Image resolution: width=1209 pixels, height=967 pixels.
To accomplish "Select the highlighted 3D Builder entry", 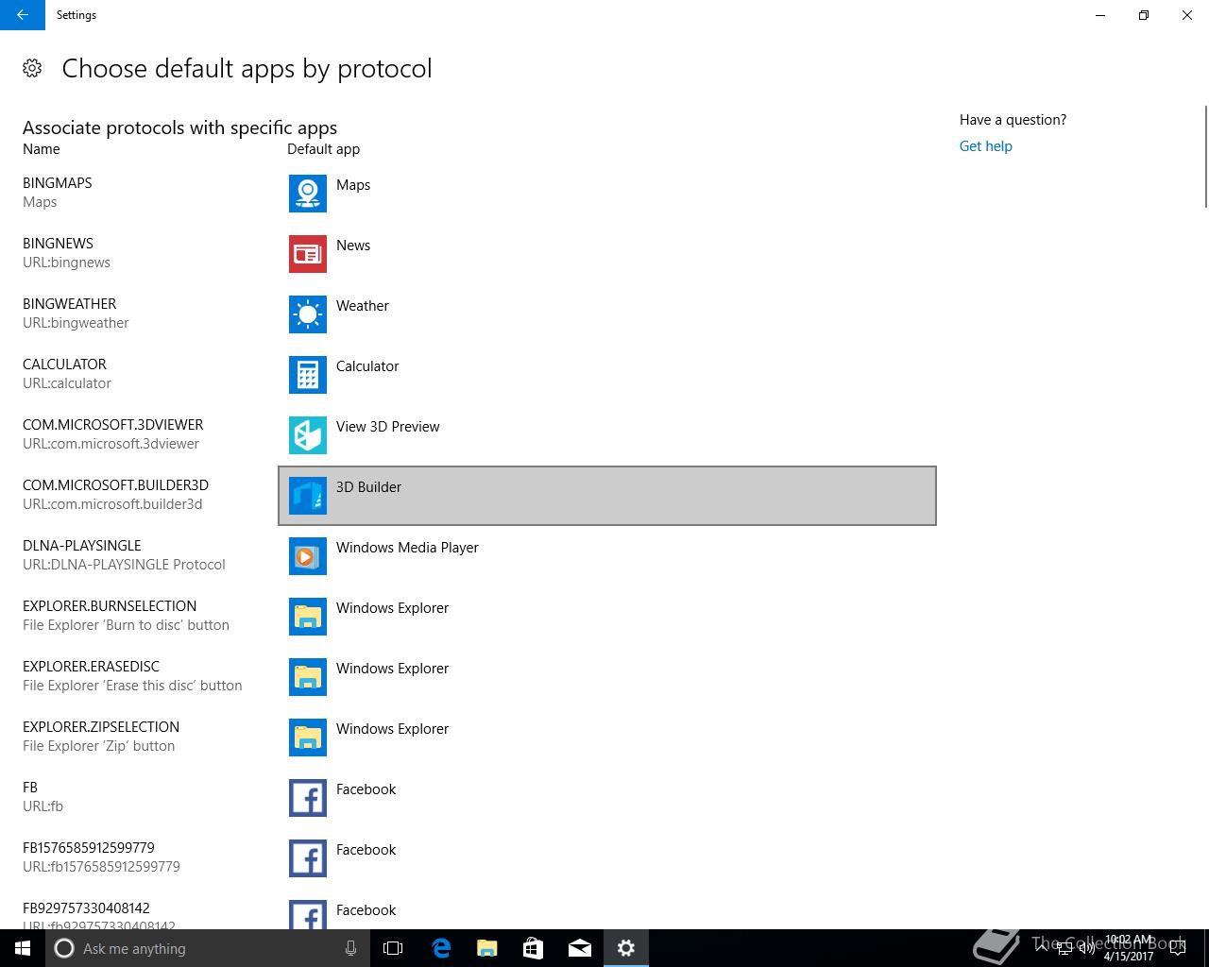I will 607,496.
